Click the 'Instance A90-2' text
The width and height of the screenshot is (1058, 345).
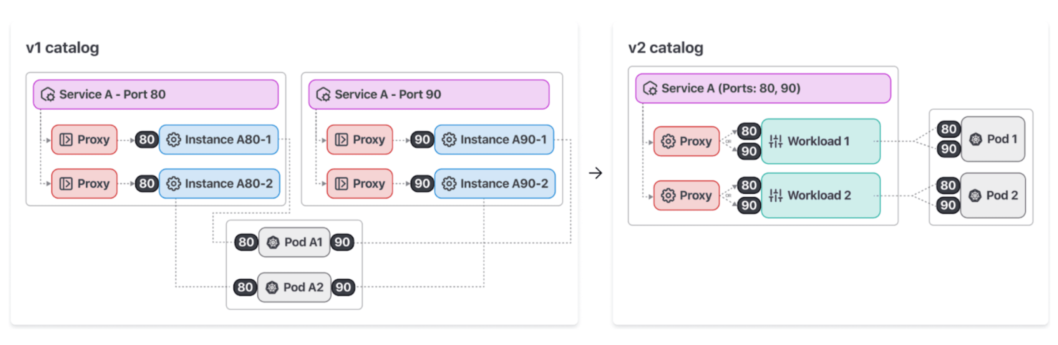click(504, 184)
